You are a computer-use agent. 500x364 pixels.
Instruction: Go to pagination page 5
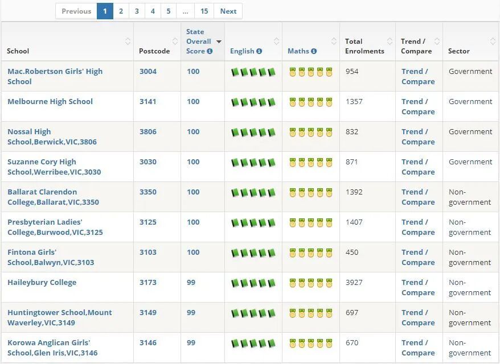[x=169, y=11]
